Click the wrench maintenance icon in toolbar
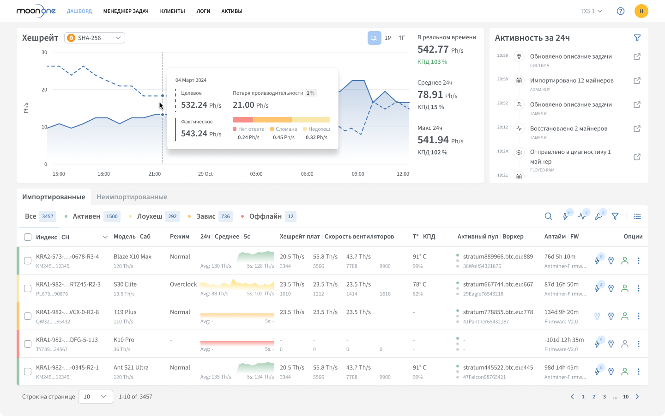 (x=598, y=216)
